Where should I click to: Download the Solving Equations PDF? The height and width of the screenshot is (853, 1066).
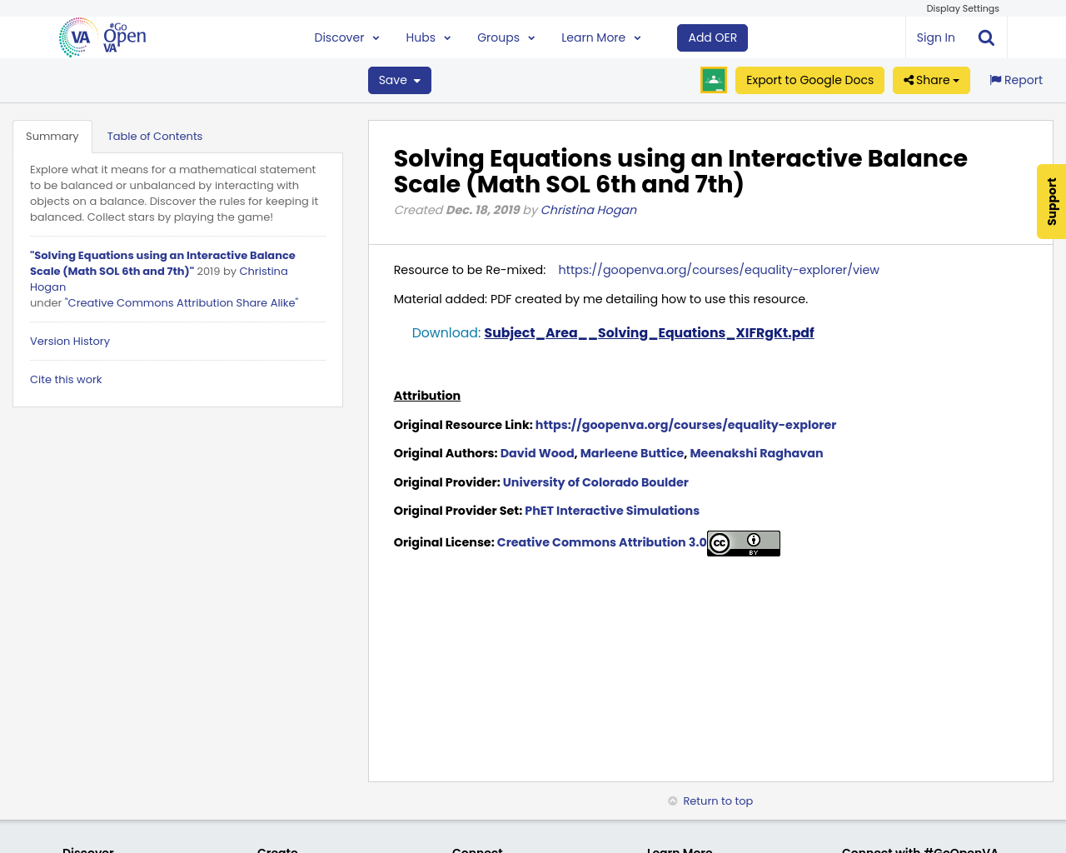click(x=649, y=332)
